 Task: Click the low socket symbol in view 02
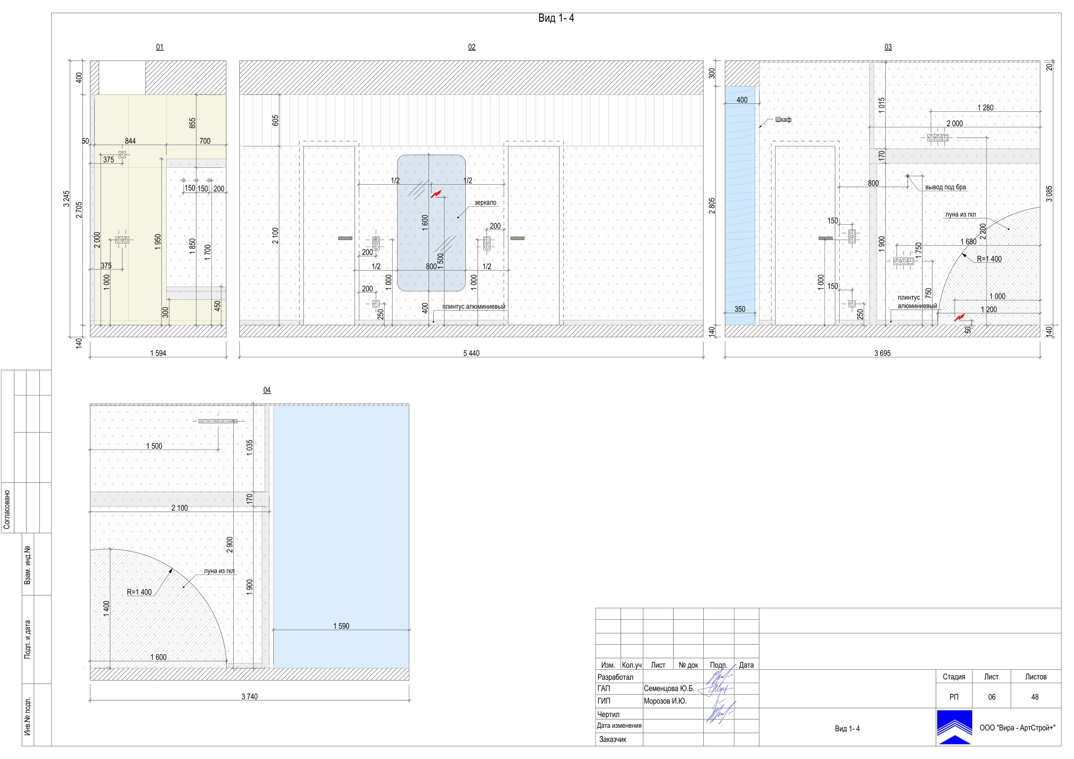376,304
